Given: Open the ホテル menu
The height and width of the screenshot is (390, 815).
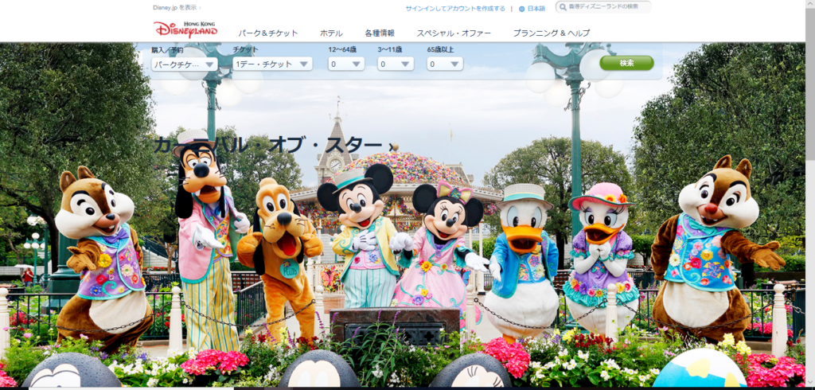Looking at the screenshot, I should [331, 33].
